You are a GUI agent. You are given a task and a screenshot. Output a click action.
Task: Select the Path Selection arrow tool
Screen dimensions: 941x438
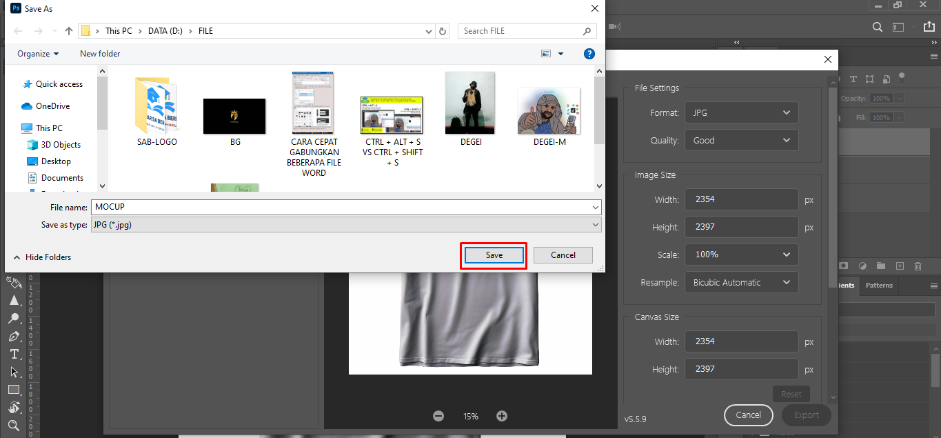pos(14,372)
